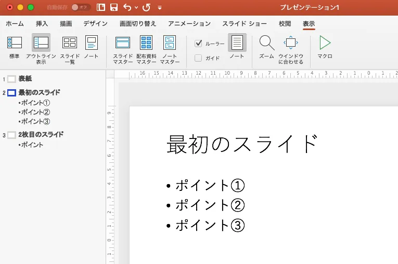This screenshot has width=398, height=264.
Task: Click the green macOS fullscreen button
Action: click(31, 7)
